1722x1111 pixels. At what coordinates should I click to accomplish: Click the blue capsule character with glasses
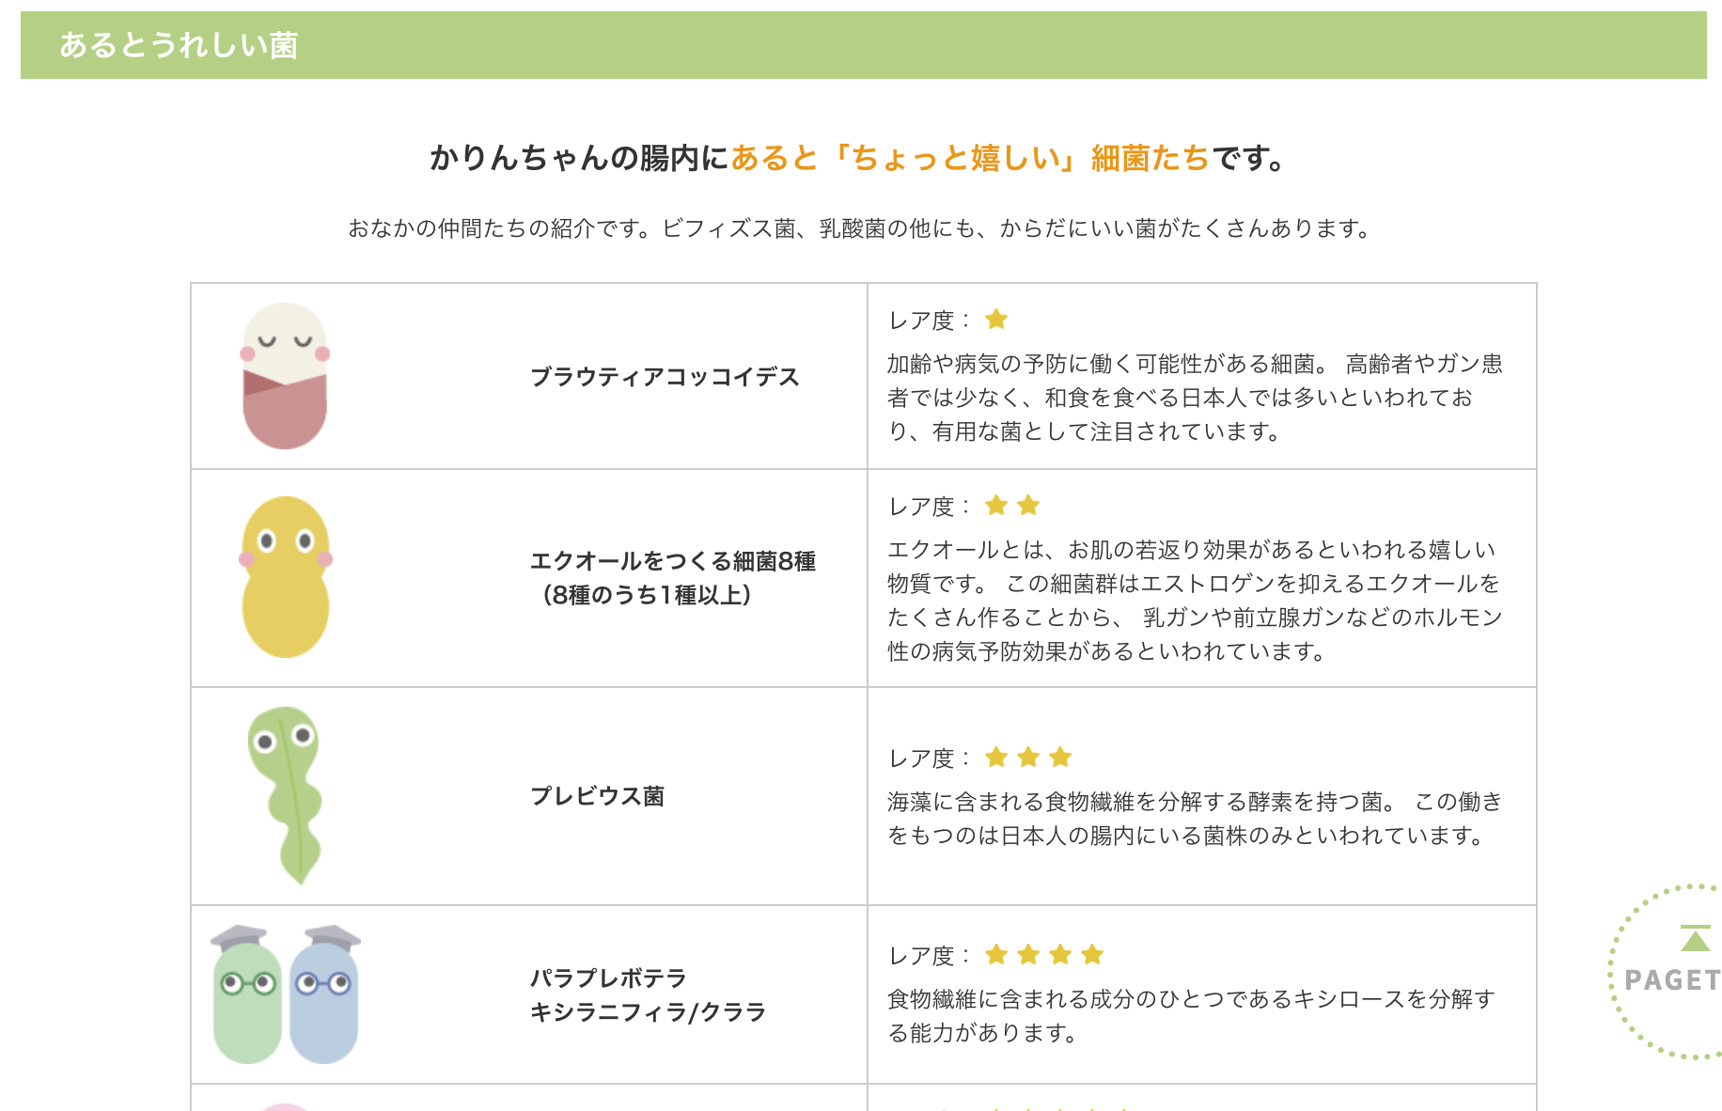click(324, 998)
